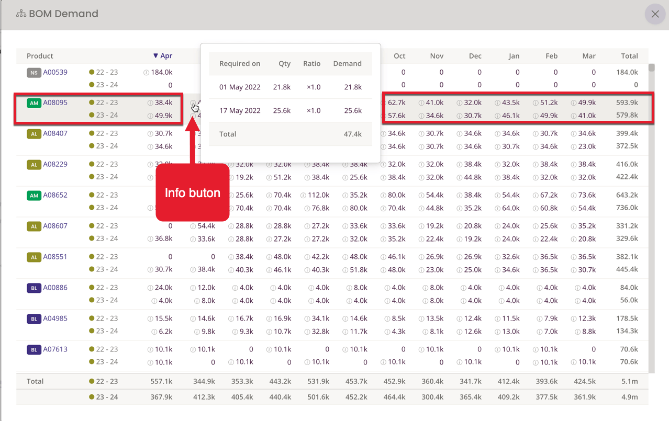Click the AM badge beside A08652

coord(34,196)
